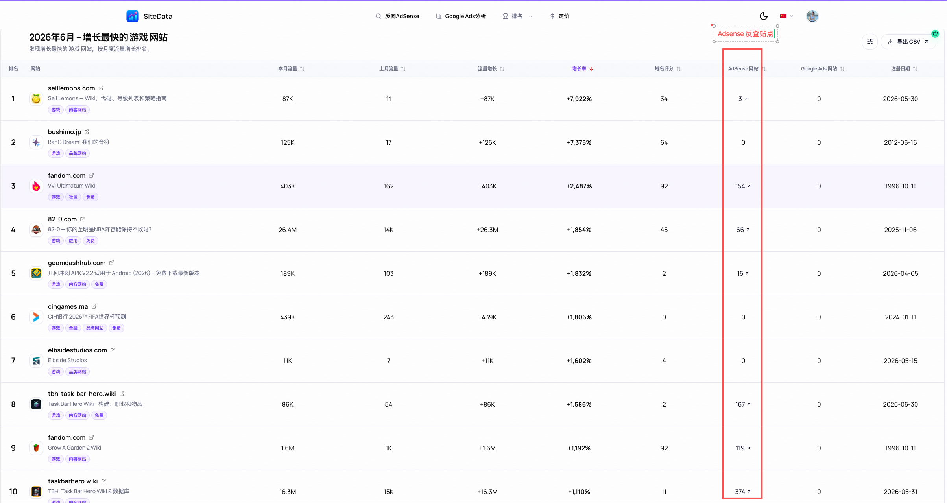Image resolution: width=947 pixels, height=503 pixels.
Task: Click the cihgames.ma favicon
Action: pyautogui.click(x=36, y=317)
